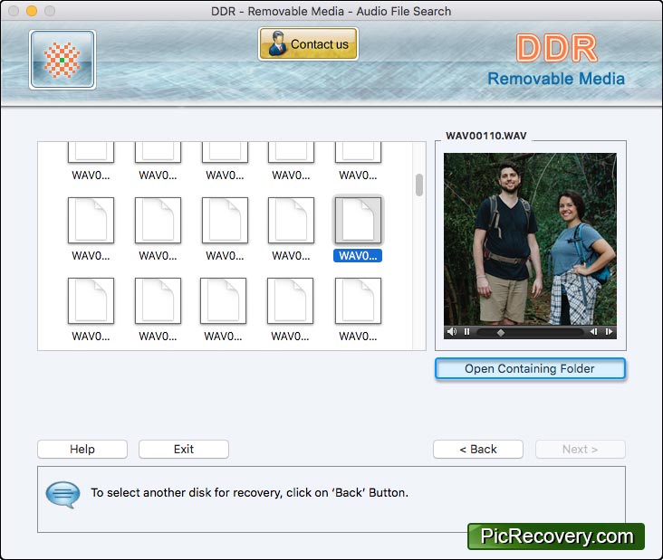Go back with the < Back button

click(478, 449)
